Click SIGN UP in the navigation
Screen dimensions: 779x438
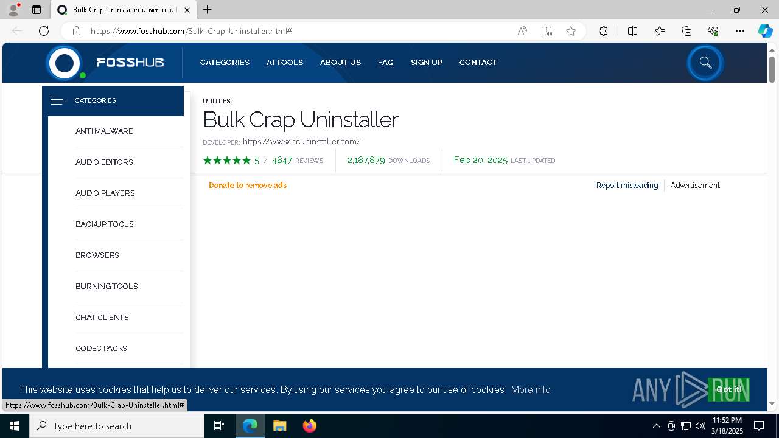pos(427,63)
